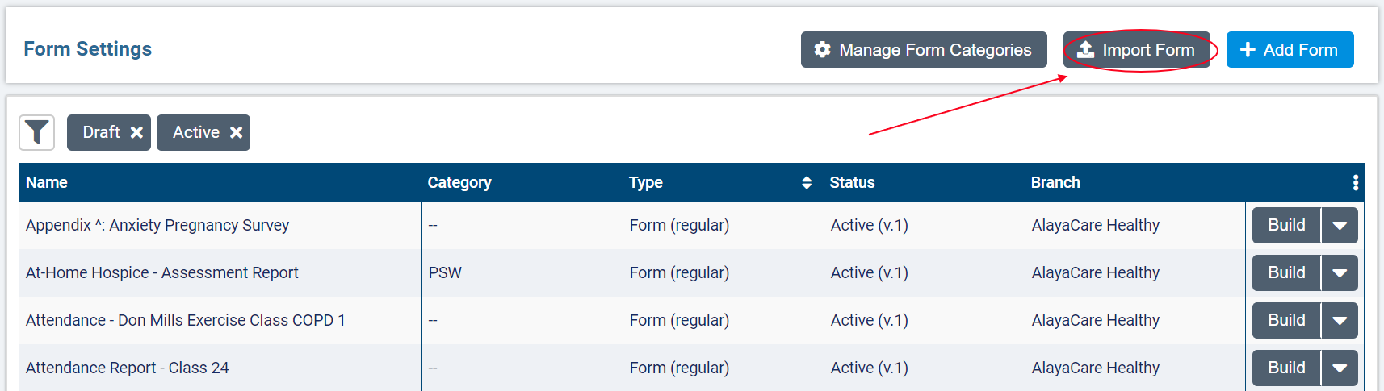The image size is (1384, 391).
Task: Build the Attendance Report Class 24 form
Action: pyautogui.click(x=1286, y=368)
